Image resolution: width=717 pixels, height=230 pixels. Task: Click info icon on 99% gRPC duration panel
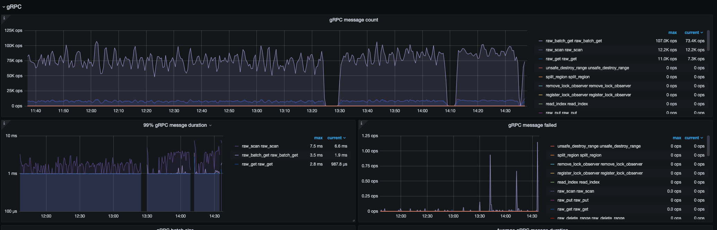click(4, 123)
